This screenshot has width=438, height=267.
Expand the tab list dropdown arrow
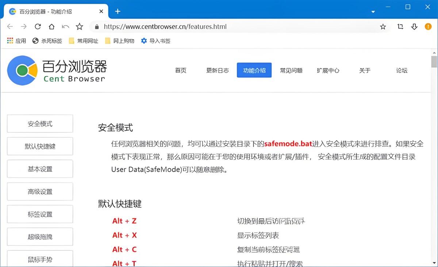pos(373,12)
